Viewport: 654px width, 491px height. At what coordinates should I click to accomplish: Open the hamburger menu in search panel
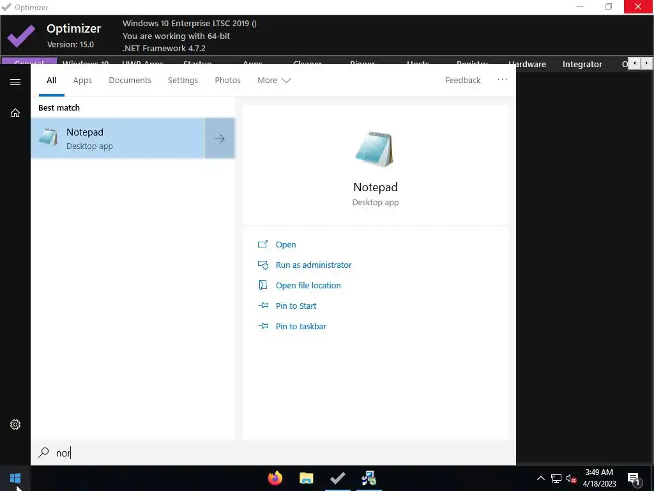click(x=15, y=82)
